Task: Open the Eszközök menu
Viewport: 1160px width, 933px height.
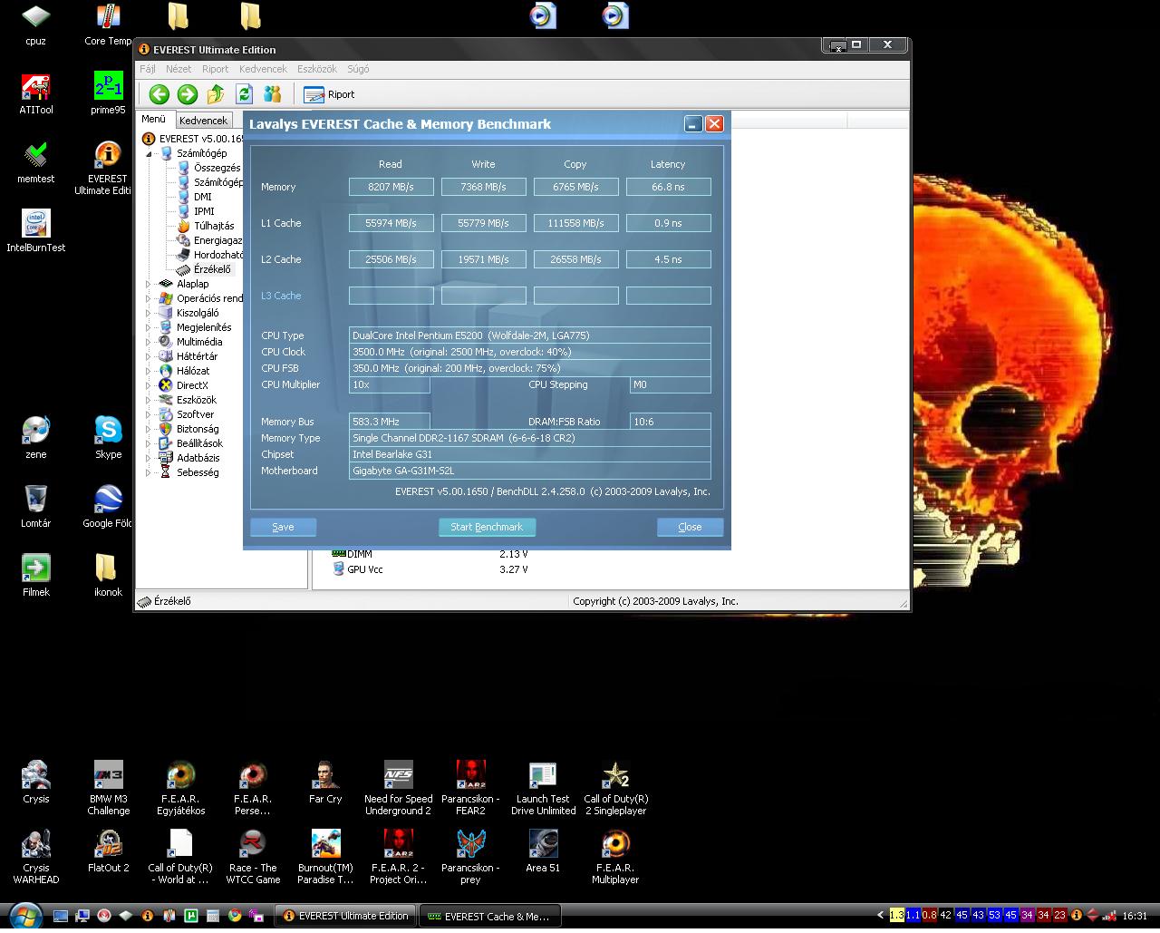Action: click(x=317, y=69)
